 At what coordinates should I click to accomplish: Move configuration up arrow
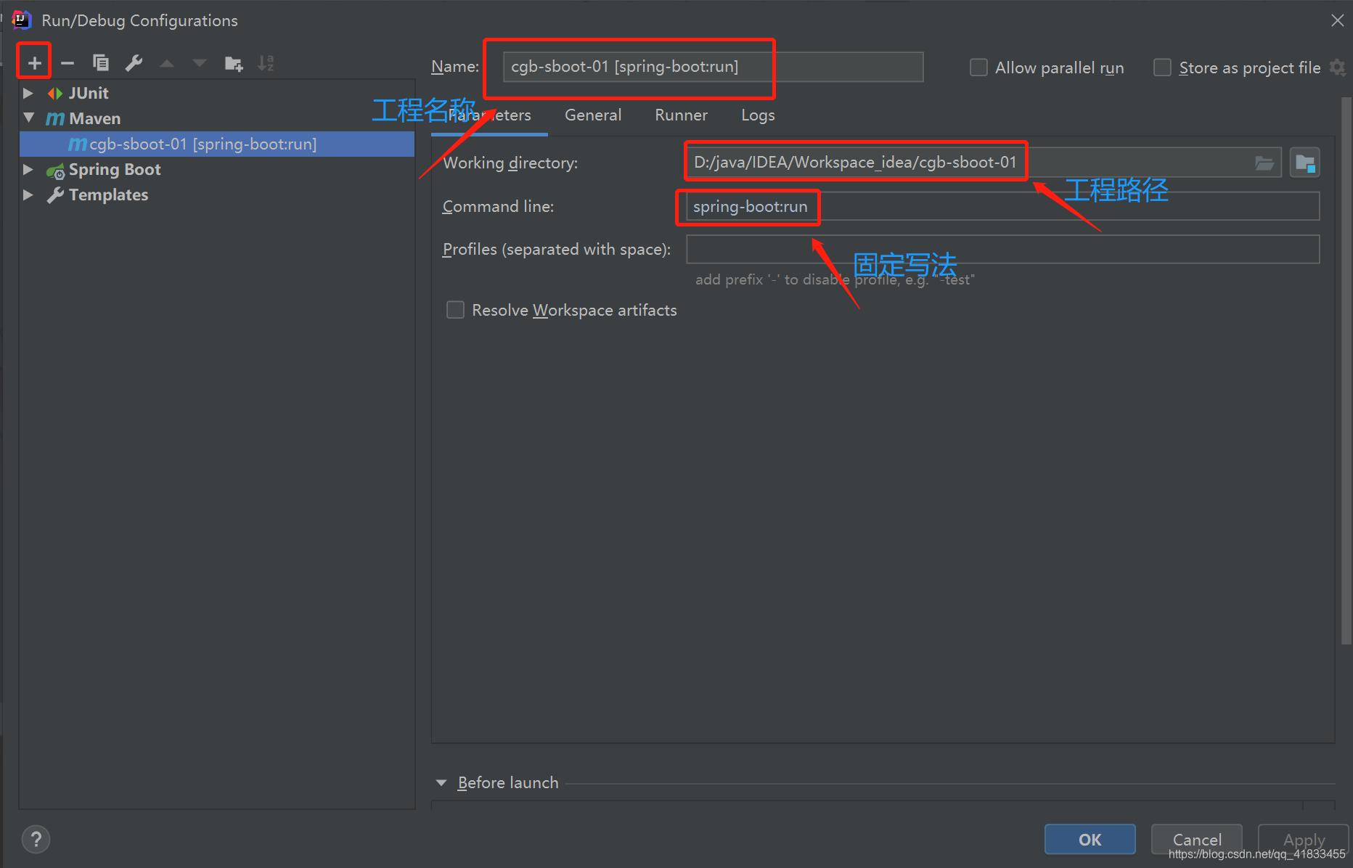167,64
